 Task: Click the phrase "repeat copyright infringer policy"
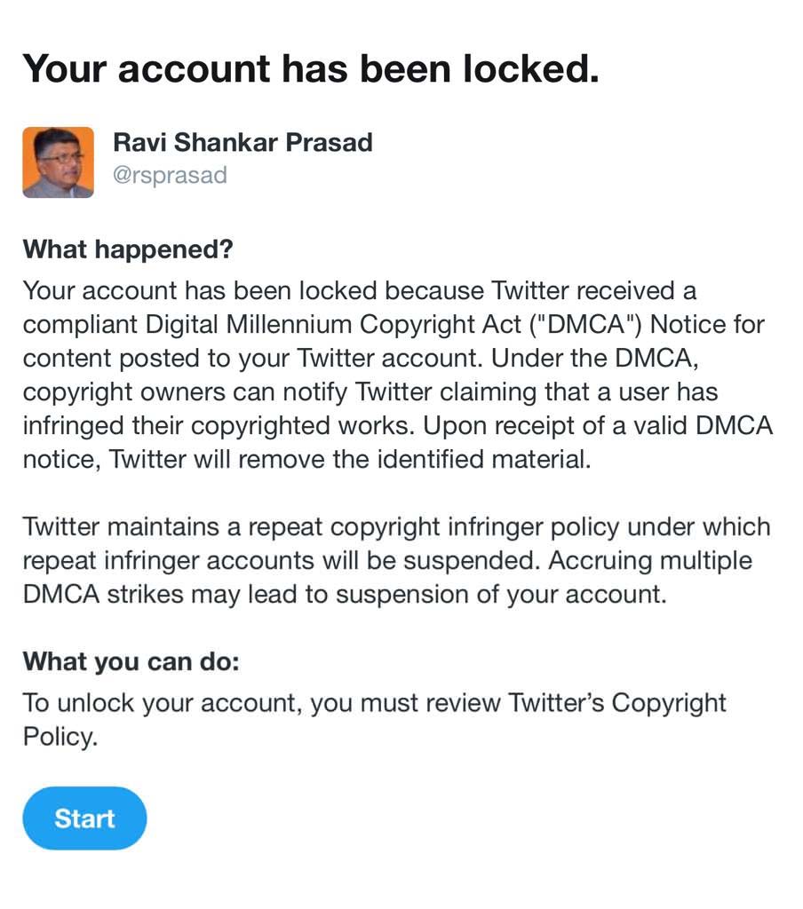point(432,527)
